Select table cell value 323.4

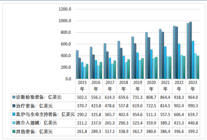click(138, 123)
